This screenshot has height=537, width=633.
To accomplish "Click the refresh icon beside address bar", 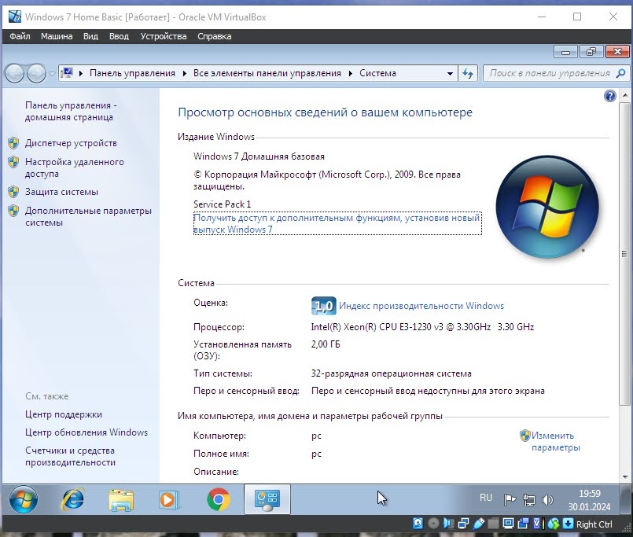I will click(x=468, y=73).
